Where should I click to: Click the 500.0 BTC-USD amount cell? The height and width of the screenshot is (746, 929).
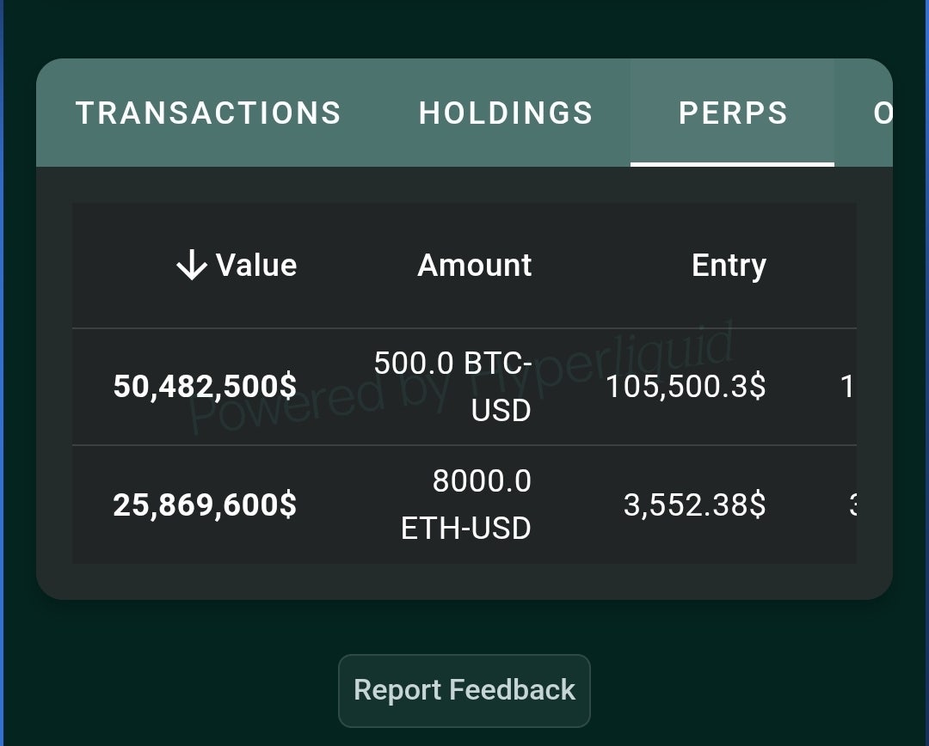coord(453,387)
